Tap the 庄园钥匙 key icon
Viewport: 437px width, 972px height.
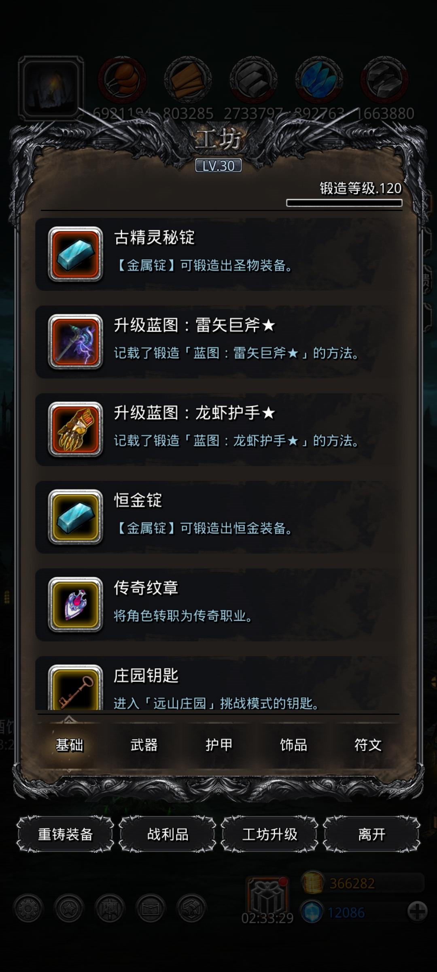[x=75, y=687]
